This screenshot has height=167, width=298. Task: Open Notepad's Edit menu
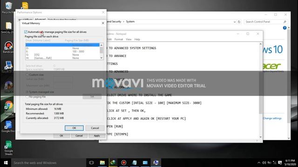(109, 39)
